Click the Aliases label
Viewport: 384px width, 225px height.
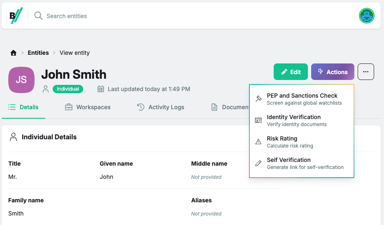pos(201,200)
